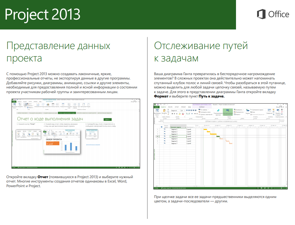Click the dark green Задача 4 Gantt bar

tap(218, 136)
